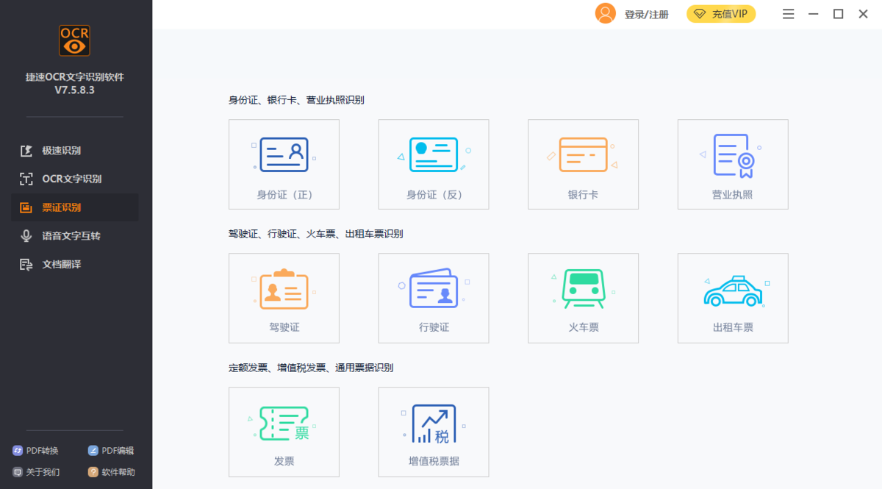Open the 增值税票据 VAT invoice recognition tool

point(434,431)
